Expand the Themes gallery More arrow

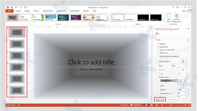tap(109, 20)
